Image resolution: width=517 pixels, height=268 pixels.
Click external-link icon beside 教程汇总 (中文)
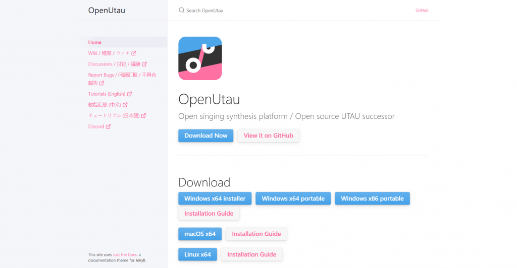[x=125, y=105]
